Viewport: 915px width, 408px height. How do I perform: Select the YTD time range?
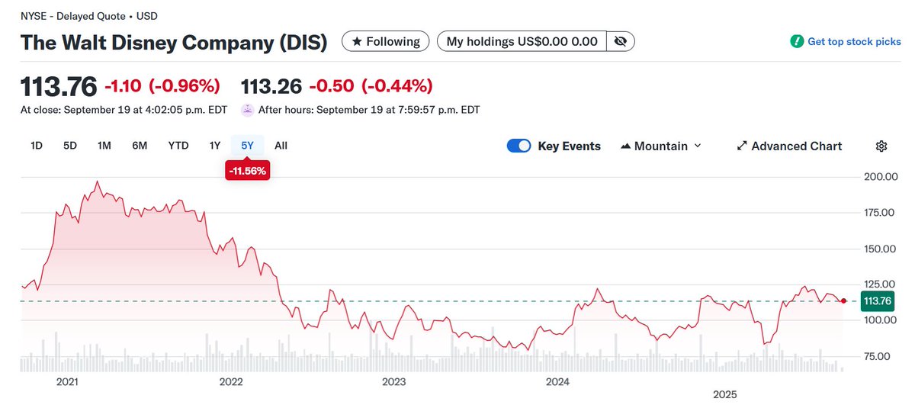click(178, 146)
